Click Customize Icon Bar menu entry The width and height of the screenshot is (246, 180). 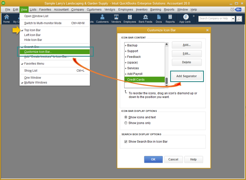(55, 52)
